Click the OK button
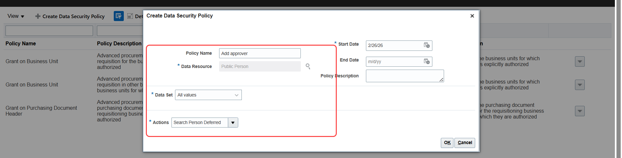Screen dimensions: 622x158 pos(447,143)
